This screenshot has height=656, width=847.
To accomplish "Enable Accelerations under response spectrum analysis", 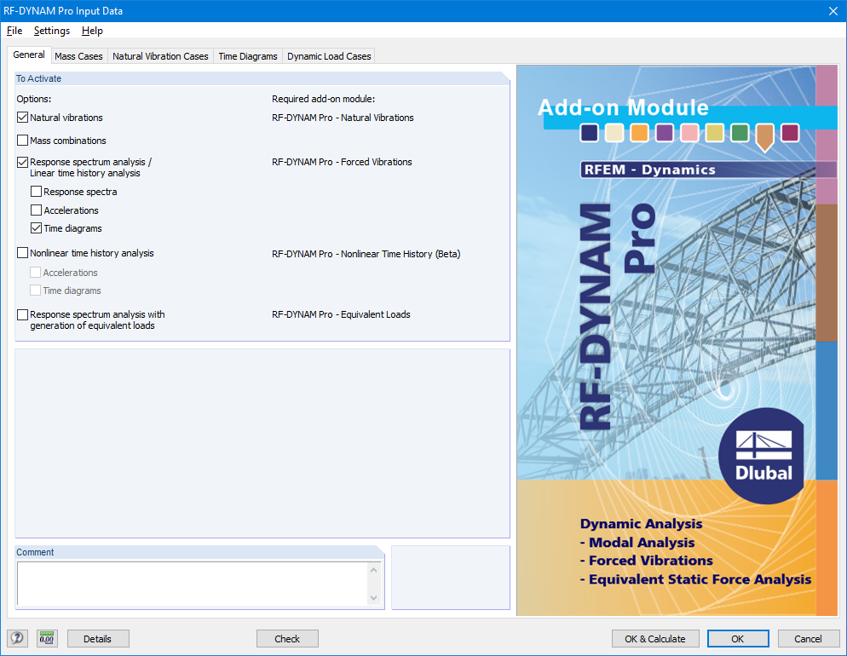I will tap(36, 210).
